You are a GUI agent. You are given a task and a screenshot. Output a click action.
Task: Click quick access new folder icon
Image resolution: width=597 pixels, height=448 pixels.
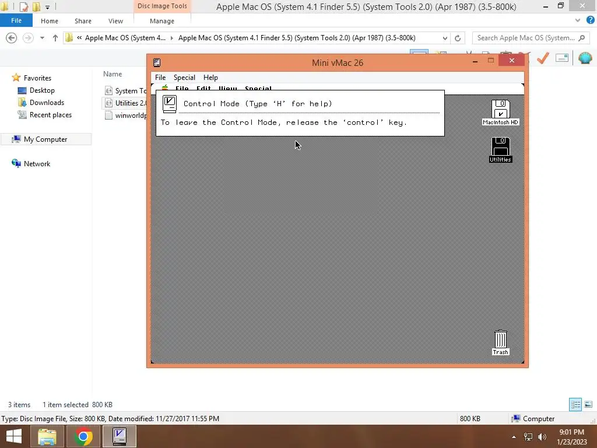point(36,6)
